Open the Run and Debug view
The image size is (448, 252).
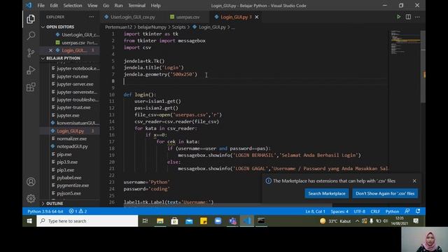tap(31, 70)
